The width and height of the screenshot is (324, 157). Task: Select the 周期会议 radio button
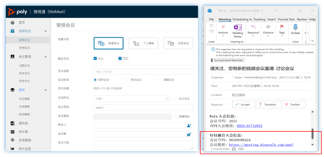pyautogui.click(x=160, y=80)
